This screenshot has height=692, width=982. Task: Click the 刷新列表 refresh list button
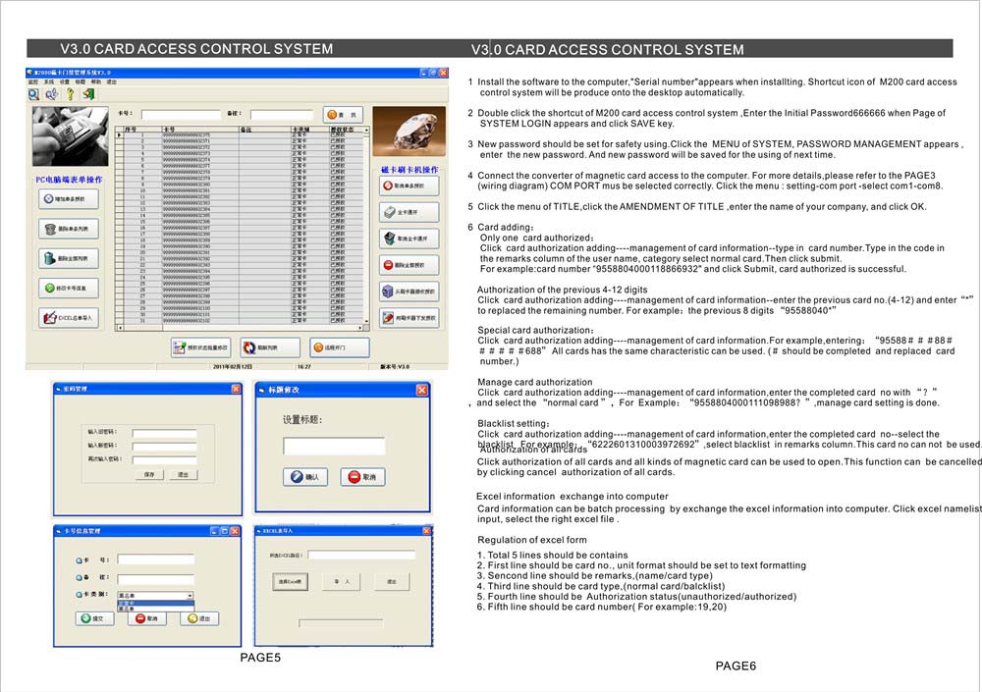pos(270,347)
